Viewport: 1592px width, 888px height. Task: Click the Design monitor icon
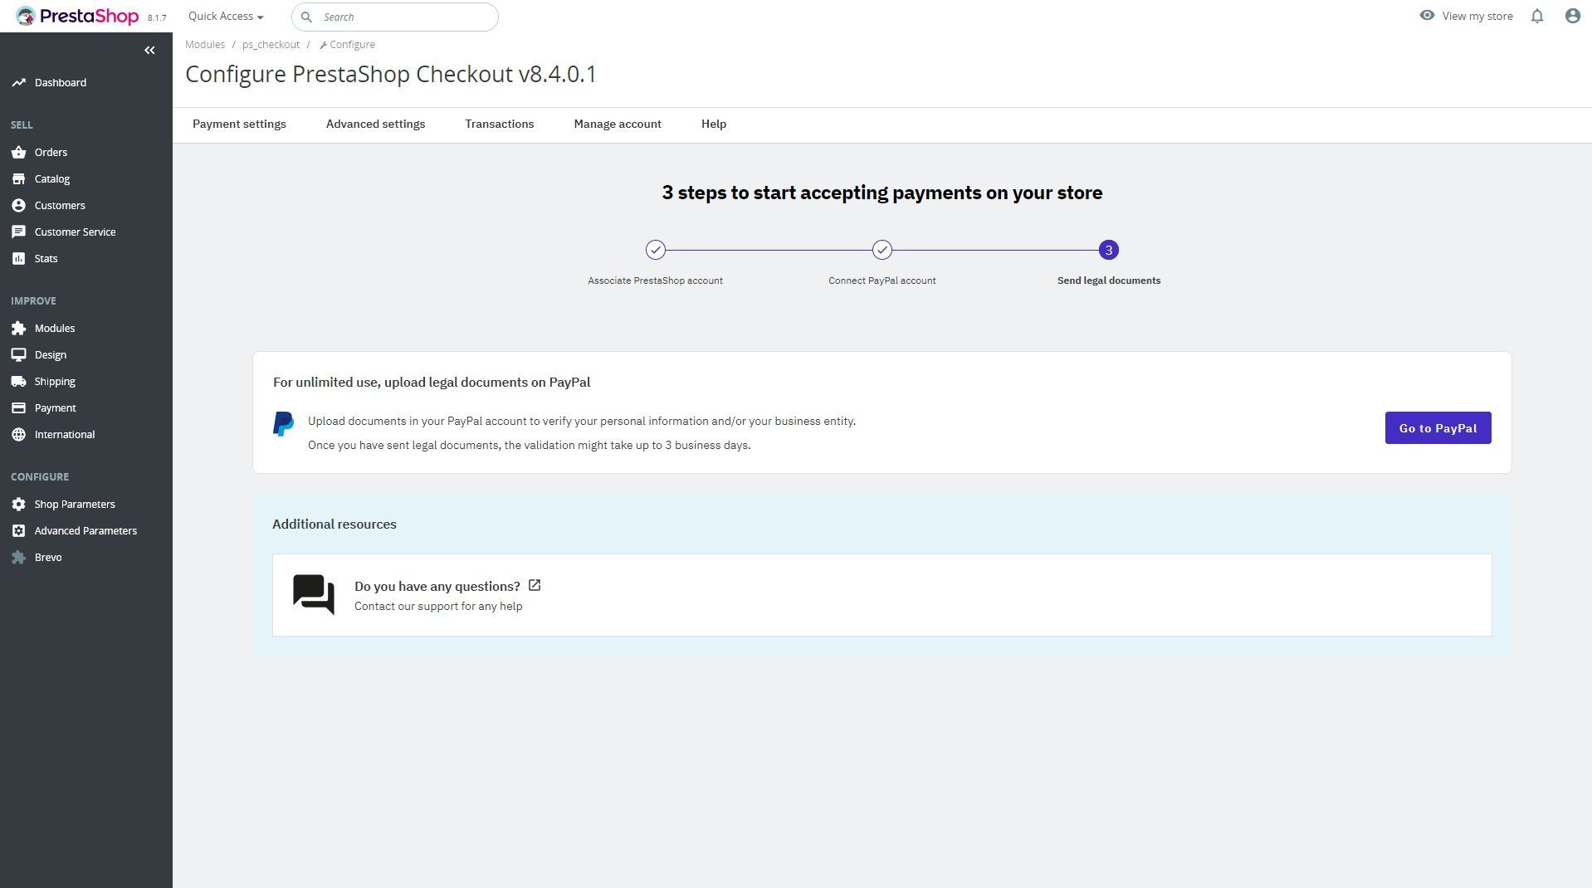click(x=18, y=355)
